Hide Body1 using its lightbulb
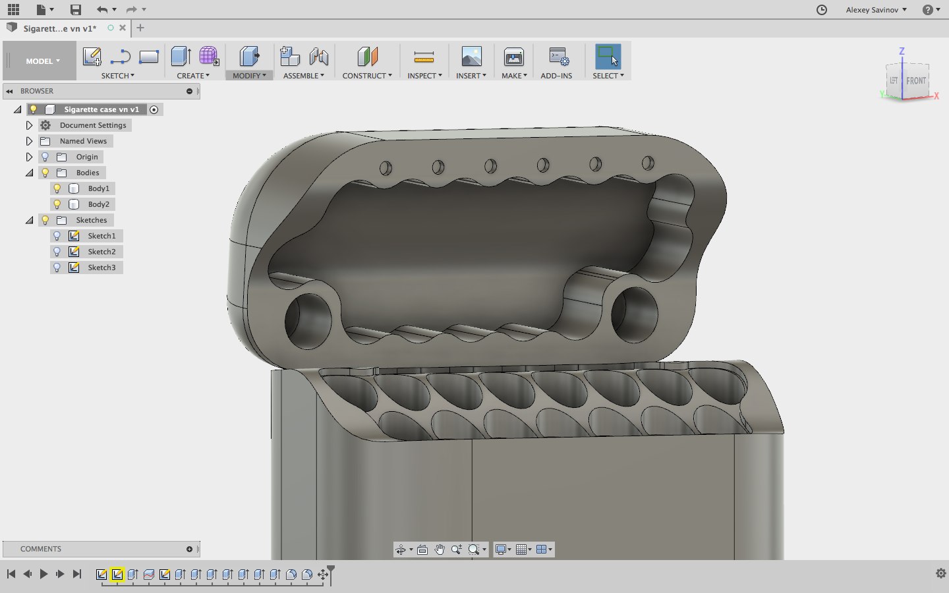949x593 pixels. click(x=57, y=188)
